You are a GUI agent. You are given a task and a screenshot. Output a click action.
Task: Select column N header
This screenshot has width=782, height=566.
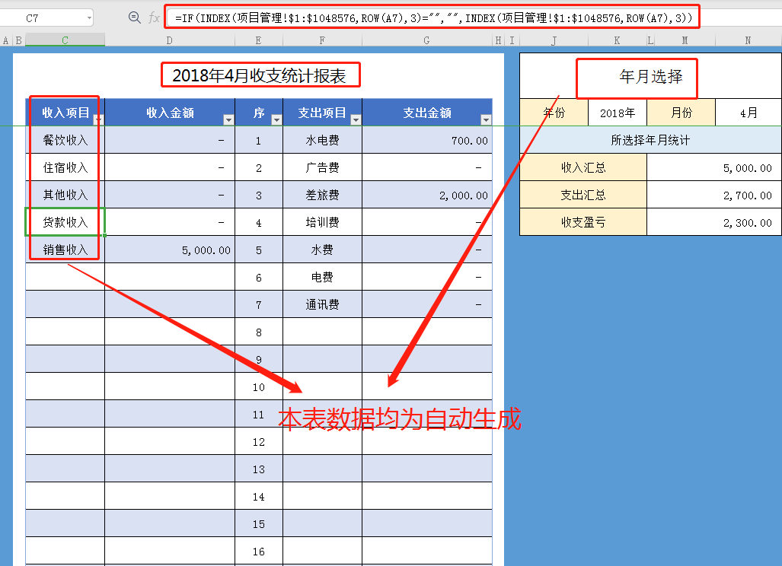pos(748,40)
